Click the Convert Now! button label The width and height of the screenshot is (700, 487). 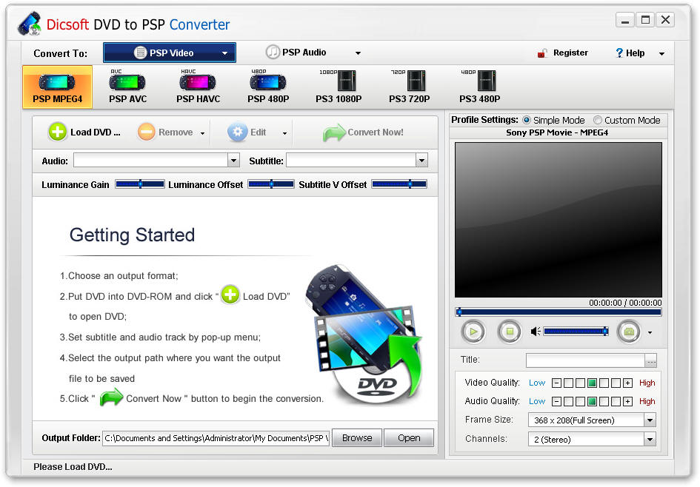375,132
